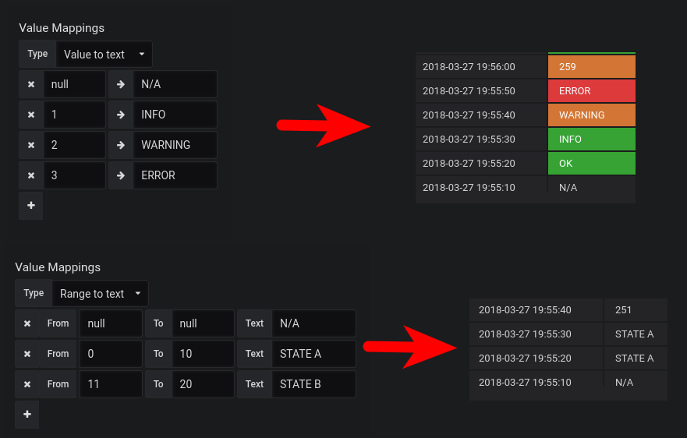687x438 pixels.
Task: Add a new range-to-text mapping
Action: click(x=27, y=415)
